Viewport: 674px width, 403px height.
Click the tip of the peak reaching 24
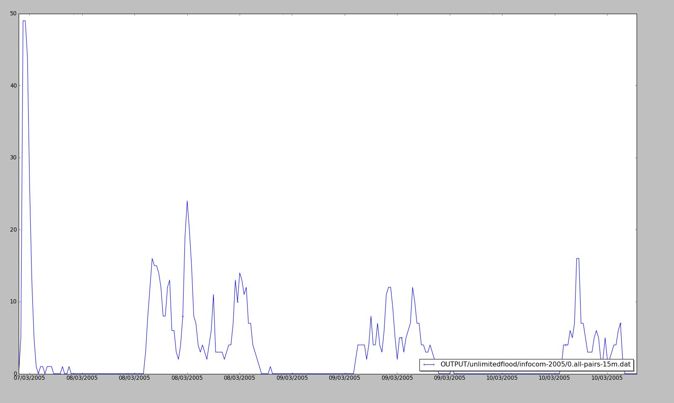point(187,201)
